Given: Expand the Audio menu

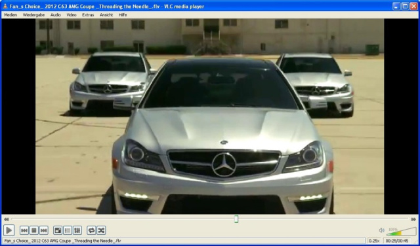Looking at the screenshot, I should (55, 15).
